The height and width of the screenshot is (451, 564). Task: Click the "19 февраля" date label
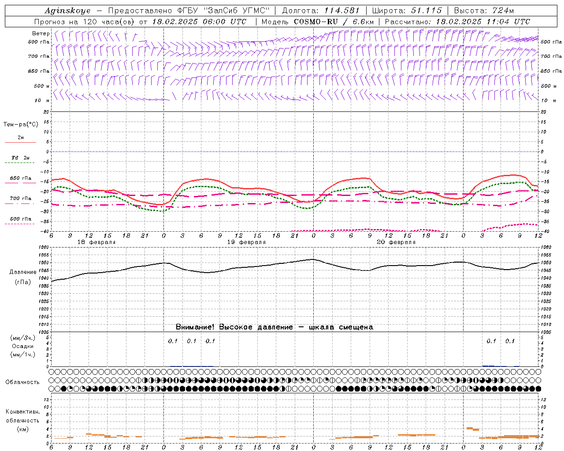pyautogui.click(x=246, y=242)
